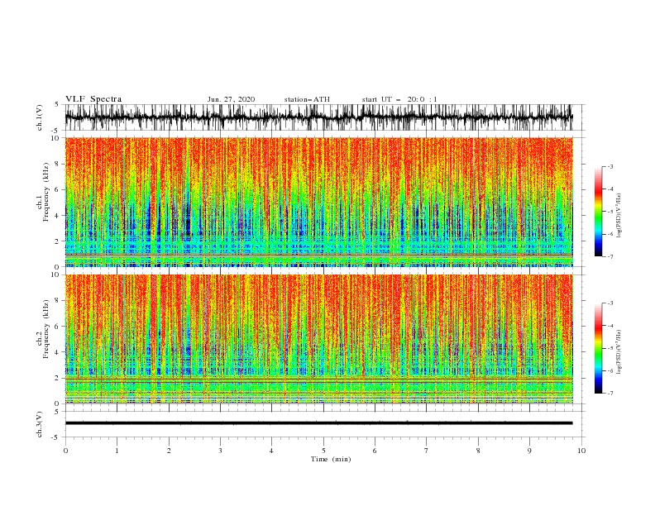Click the upper "log(PSD)(V²/Hz)" color bar label

(x=619, y=216)
